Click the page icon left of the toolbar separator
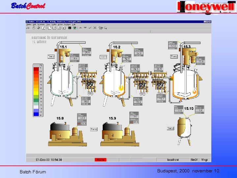The width and height of the screenshot is (237, 178). pos(43,28)
